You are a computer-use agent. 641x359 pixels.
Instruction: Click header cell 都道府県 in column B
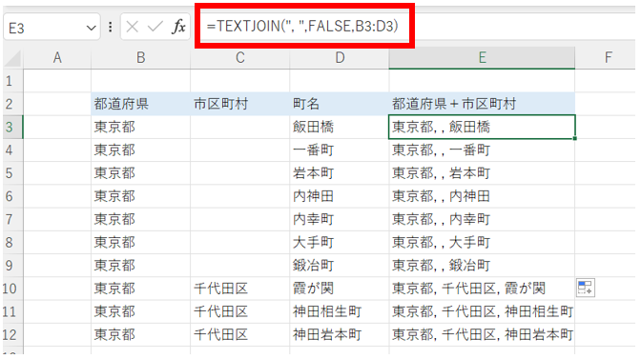tap(140, 104)
